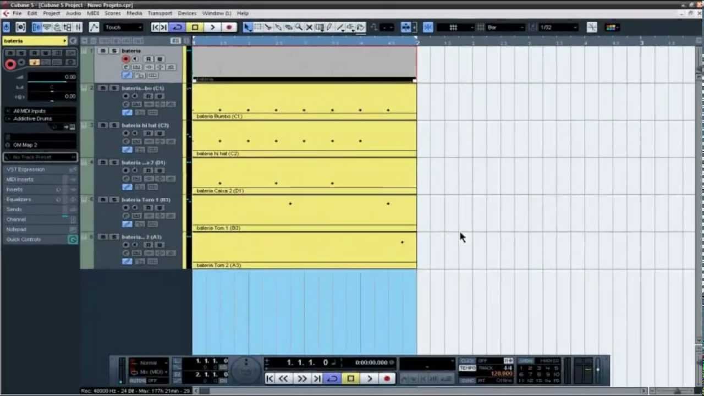Open the track color palette selector

click(x=612, y=27)
